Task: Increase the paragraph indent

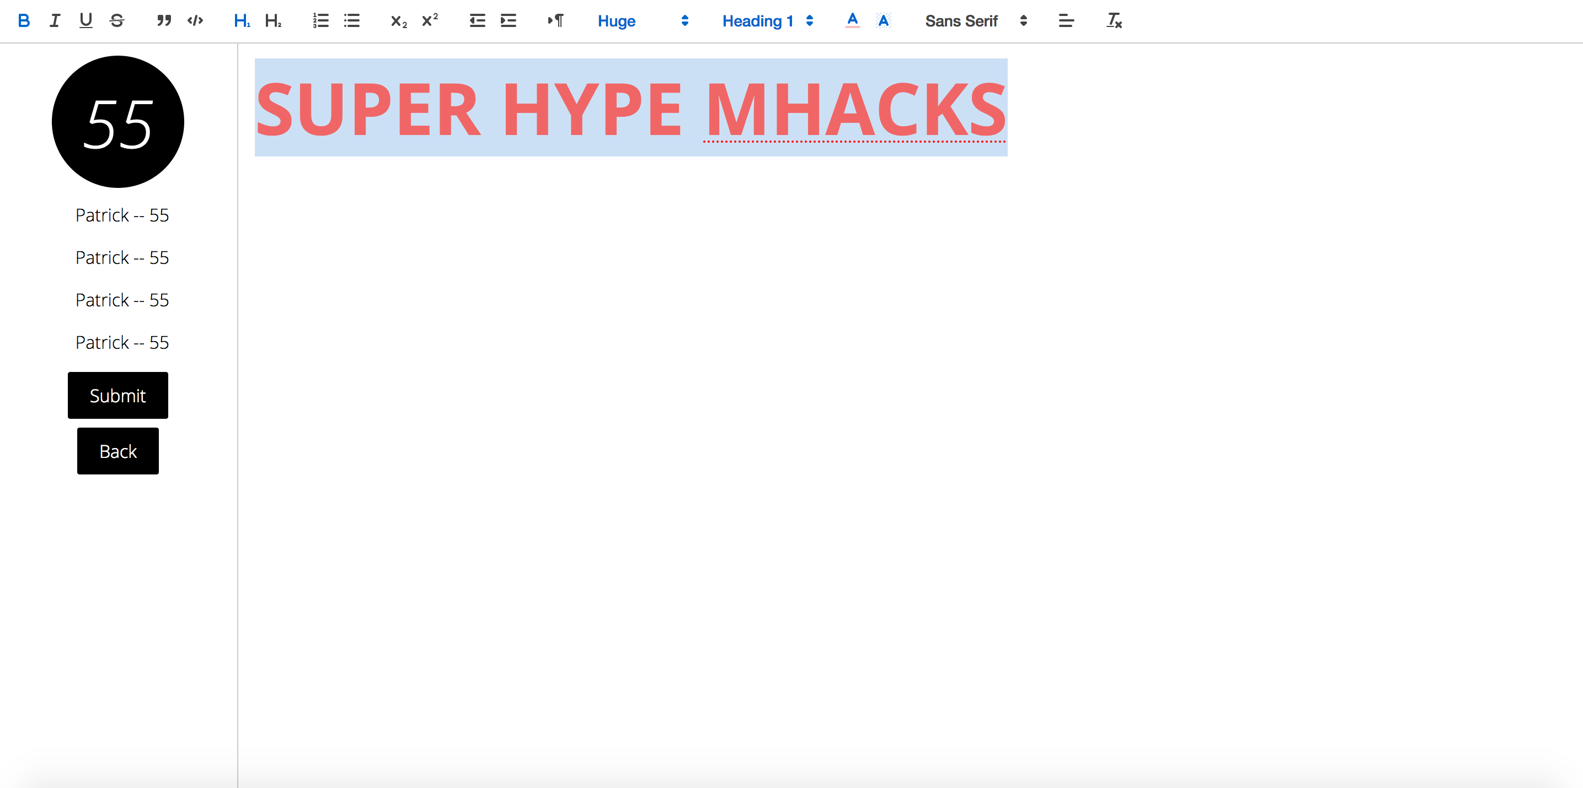Action: 508,21
